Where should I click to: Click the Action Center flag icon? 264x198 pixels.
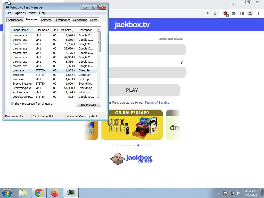click(226, 193)
